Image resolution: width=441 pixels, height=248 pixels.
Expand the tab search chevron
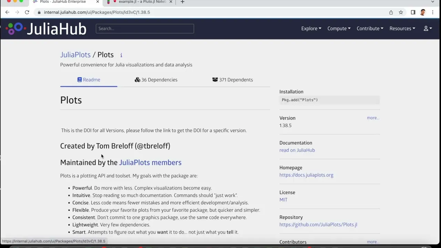[x=433, y=2]
